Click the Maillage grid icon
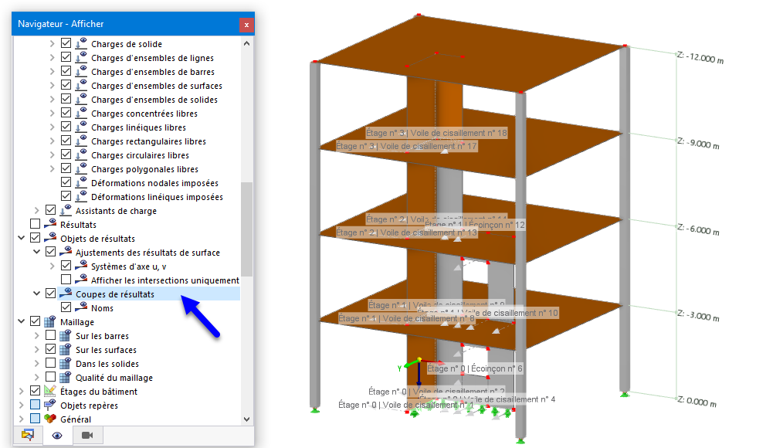 (x=50, y=321)
